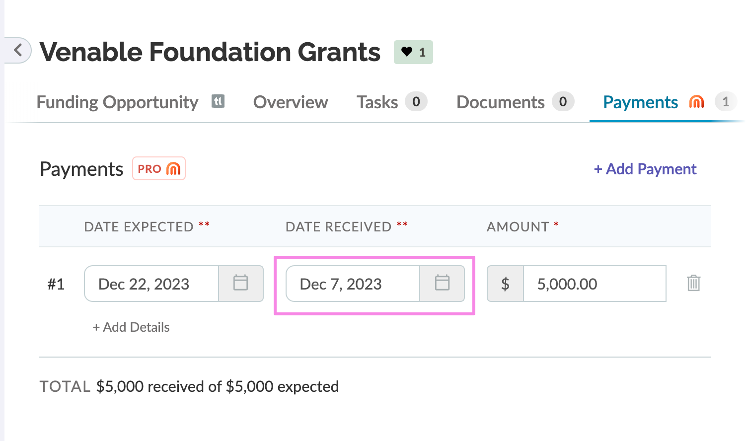Click the amount field showing 5,000.00
The image size is (746, 441).
(x=594, y=284)
